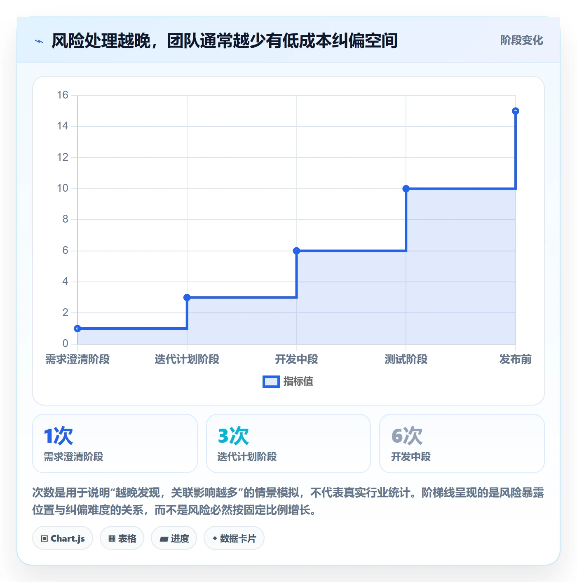Click the y-axis value 10
This screenshot has width=577, height=582.
pyautogui.click(x=63, y=188)
